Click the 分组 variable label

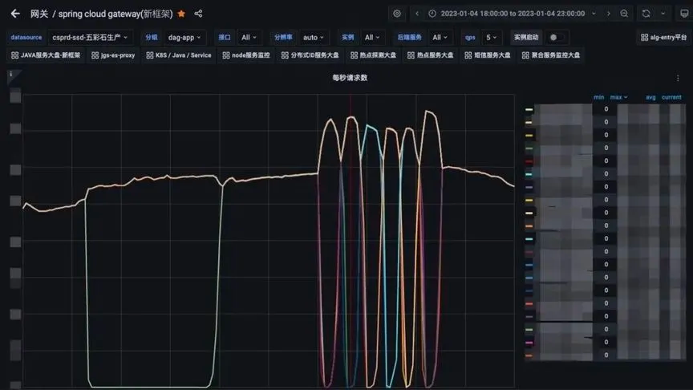pyautogui.click(x=151, y=38)
